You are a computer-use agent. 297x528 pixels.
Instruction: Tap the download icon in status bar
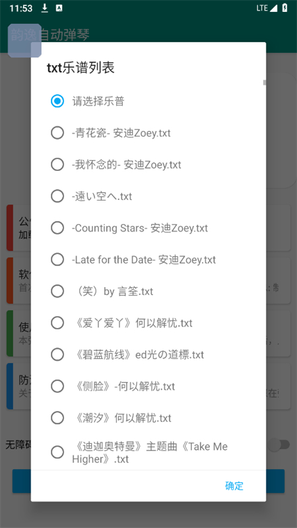point(44,8)
